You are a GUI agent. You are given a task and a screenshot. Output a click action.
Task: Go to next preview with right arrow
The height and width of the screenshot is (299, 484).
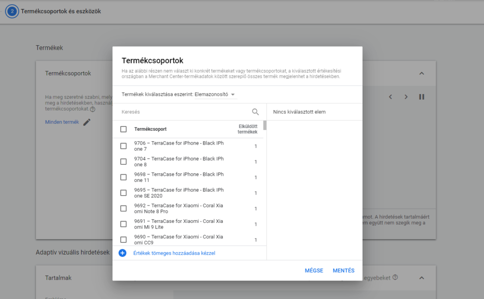coord(406,97)
